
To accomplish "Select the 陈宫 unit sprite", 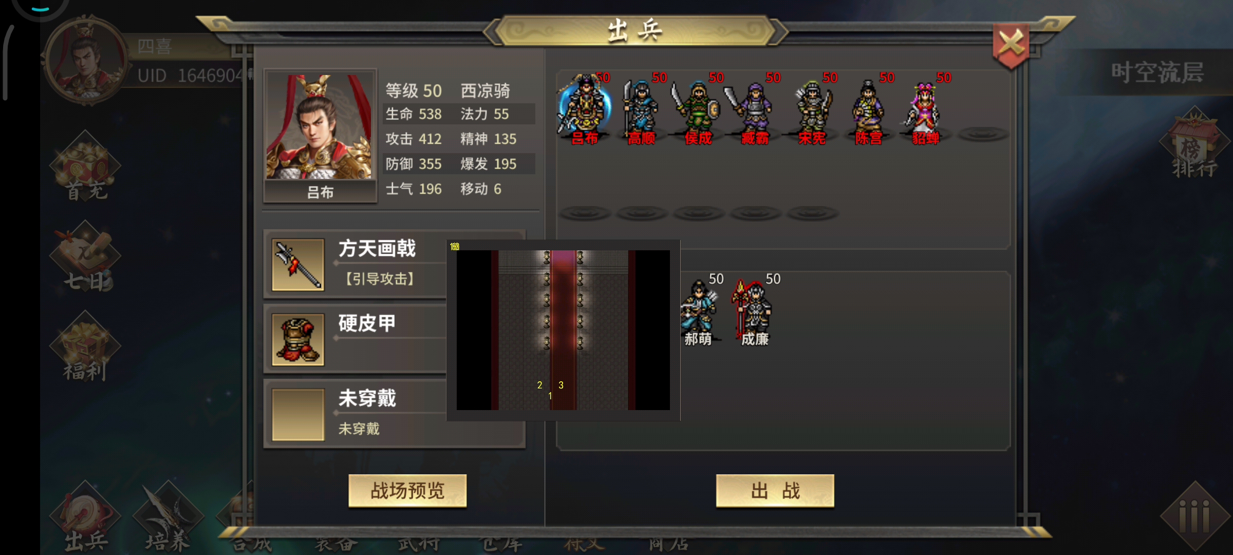I will click(868, 109).
